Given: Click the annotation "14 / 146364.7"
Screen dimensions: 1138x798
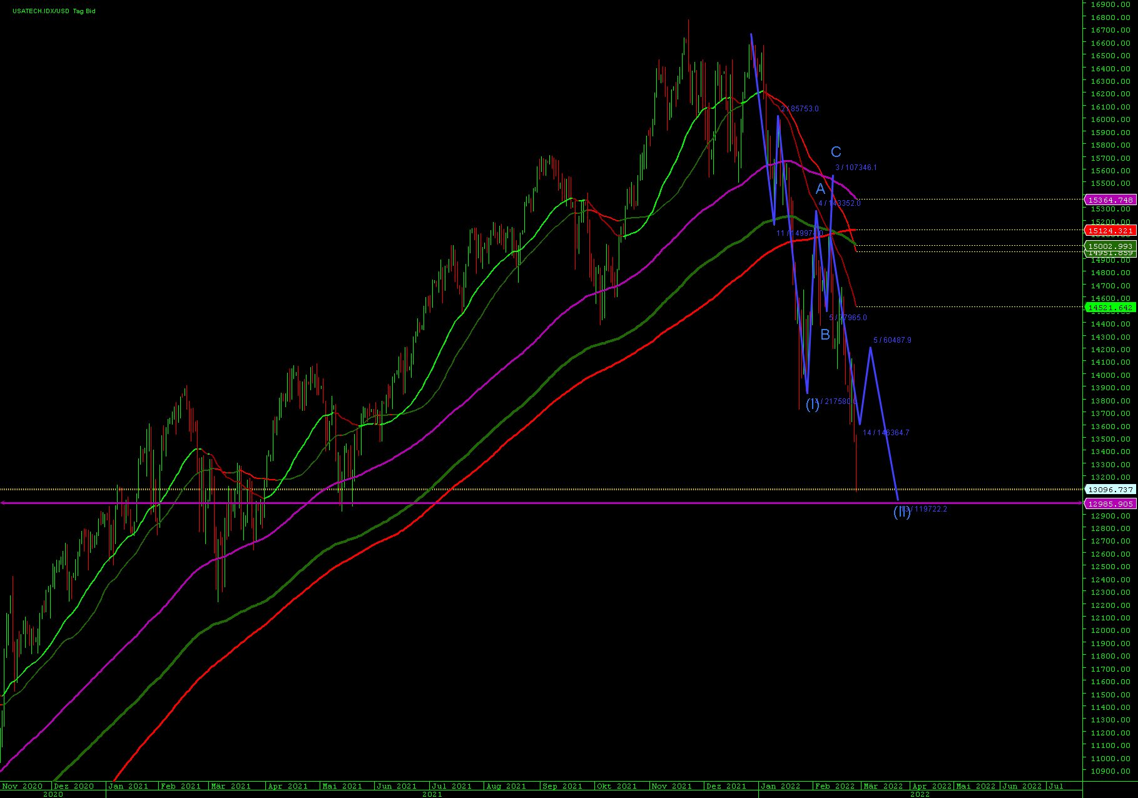Looking at the screenshot, I should pos(886,433).
